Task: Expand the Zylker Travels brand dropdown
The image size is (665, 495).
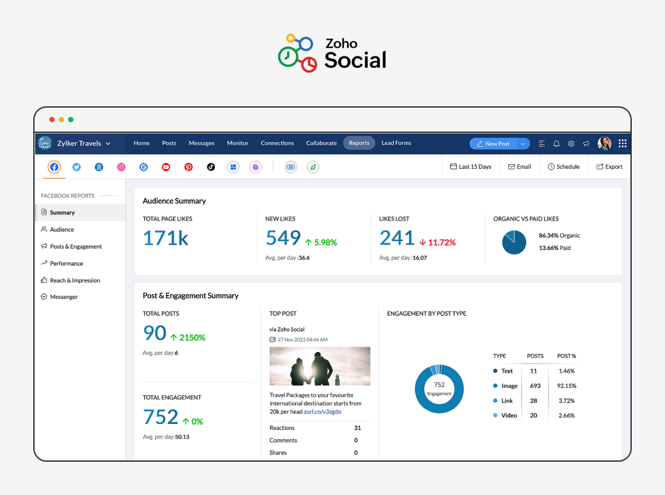Action: 108,144
